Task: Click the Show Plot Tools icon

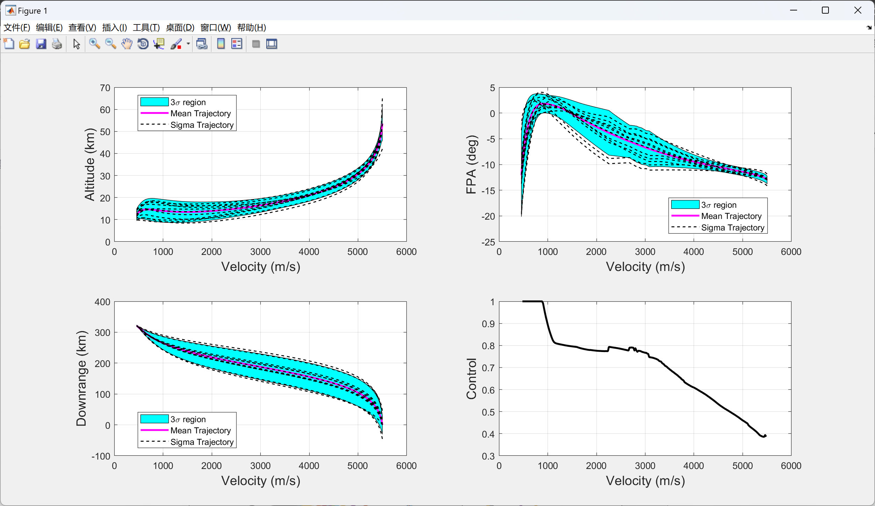Action: (x=272, y=44)
